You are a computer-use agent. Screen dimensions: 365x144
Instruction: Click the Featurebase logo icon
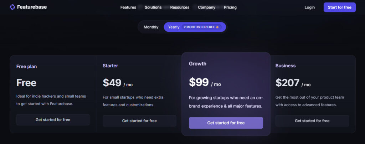12,7
